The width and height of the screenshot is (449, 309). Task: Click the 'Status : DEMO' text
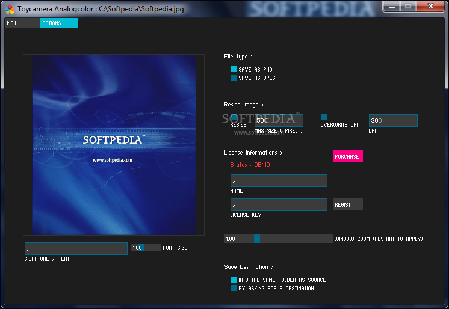250,165
